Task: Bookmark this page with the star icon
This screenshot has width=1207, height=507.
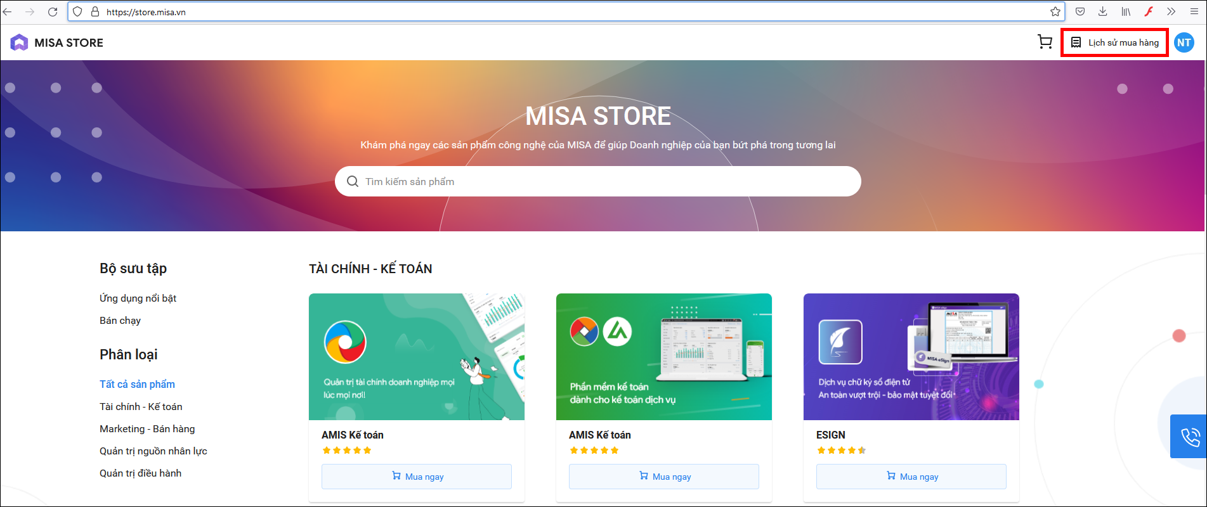Action: (1055, 12)
